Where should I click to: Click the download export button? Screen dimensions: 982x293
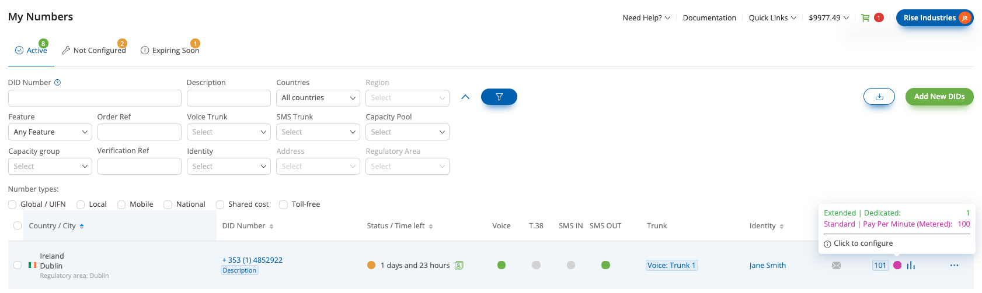(879, 97)
